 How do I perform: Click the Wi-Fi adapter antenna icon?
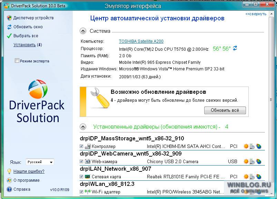pos(88,191)
